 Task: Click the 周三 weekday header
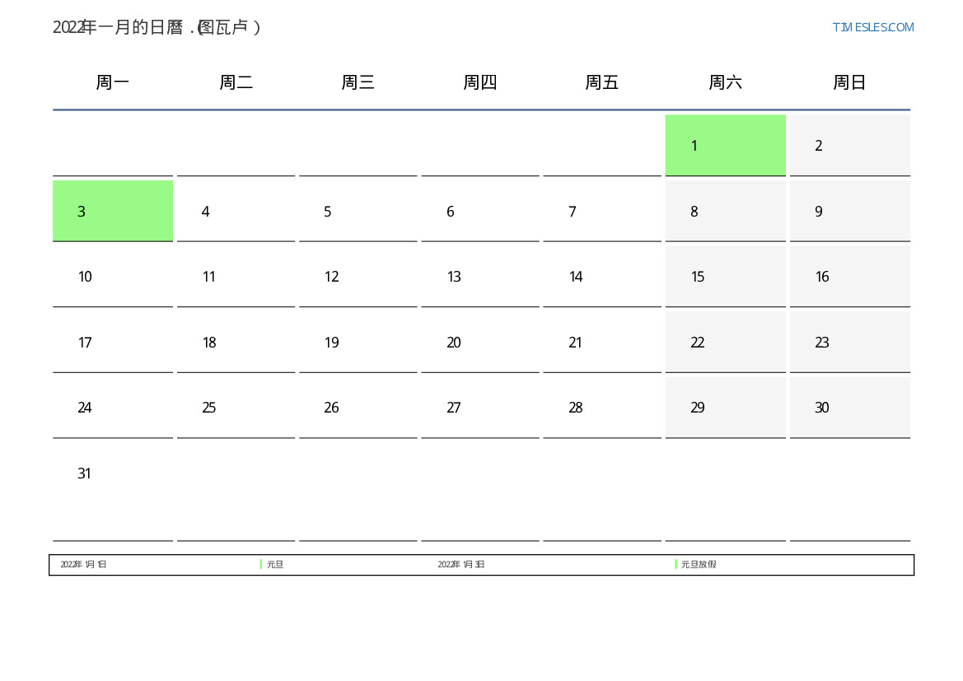point(358,82)
